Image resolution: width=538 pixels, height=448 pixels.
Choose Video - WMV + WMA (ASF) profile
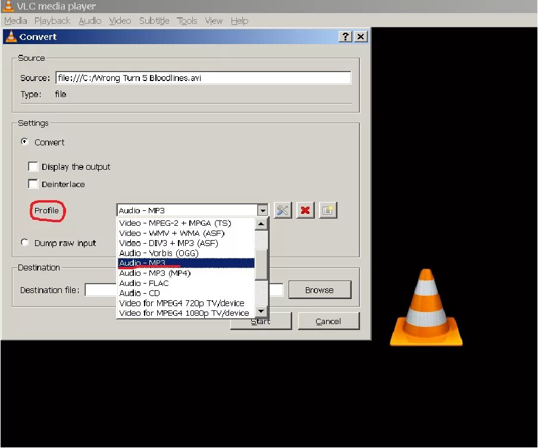[x=186, y=234]
